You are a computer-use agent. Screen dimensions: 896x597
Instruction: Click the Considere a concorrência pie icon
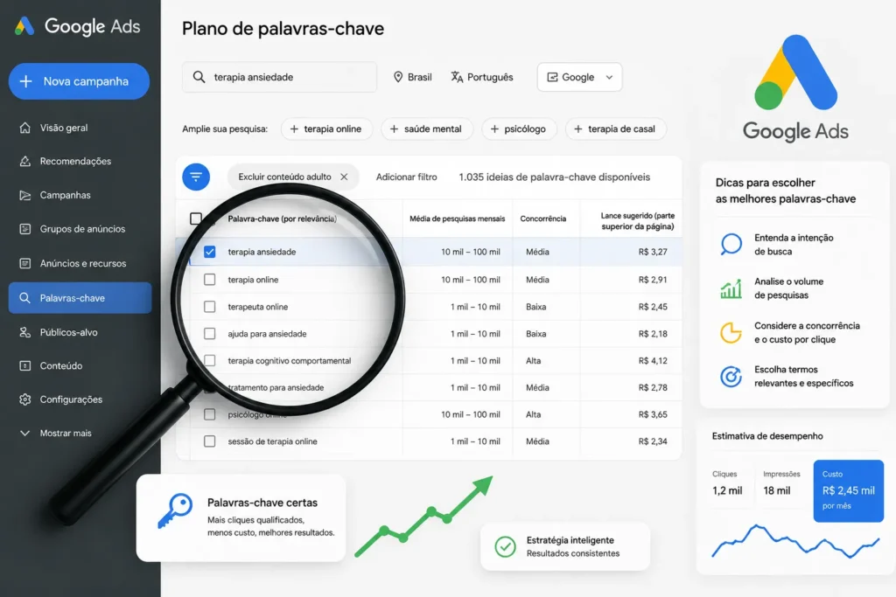(731, 332)
